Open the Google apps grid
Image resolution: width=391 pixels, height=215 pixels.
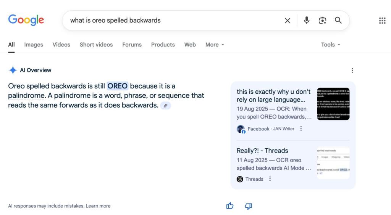coord(382,21)
